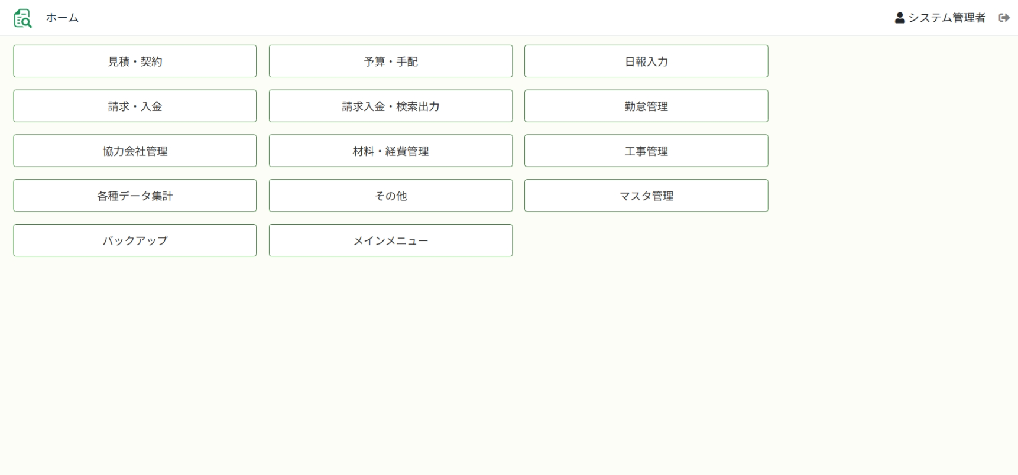Launch the バックアップ page
Screen dimensions: 1018x475
click(x=135, y=240)
